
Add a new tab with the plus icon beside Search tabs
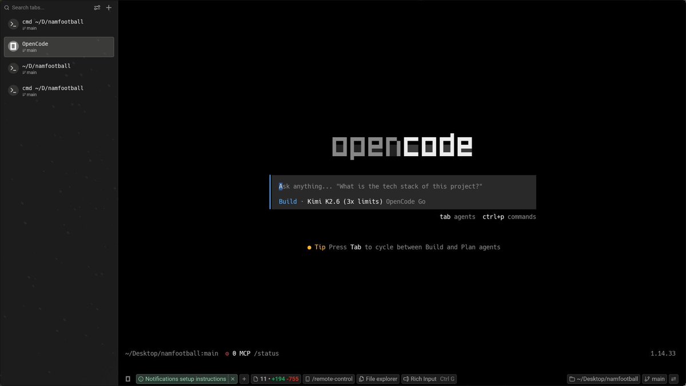(x=109, y=7)
